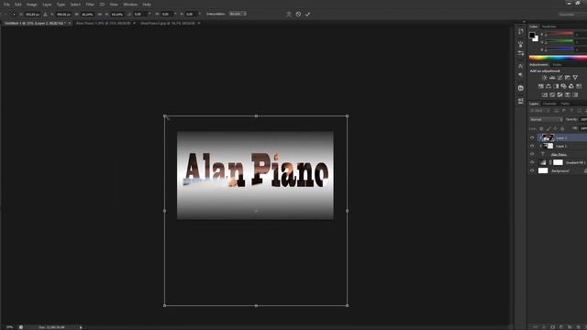This screenshot has width=587, height=330.
Task: Switch to warp mode in options bar
Action: [x=289, y=15]
